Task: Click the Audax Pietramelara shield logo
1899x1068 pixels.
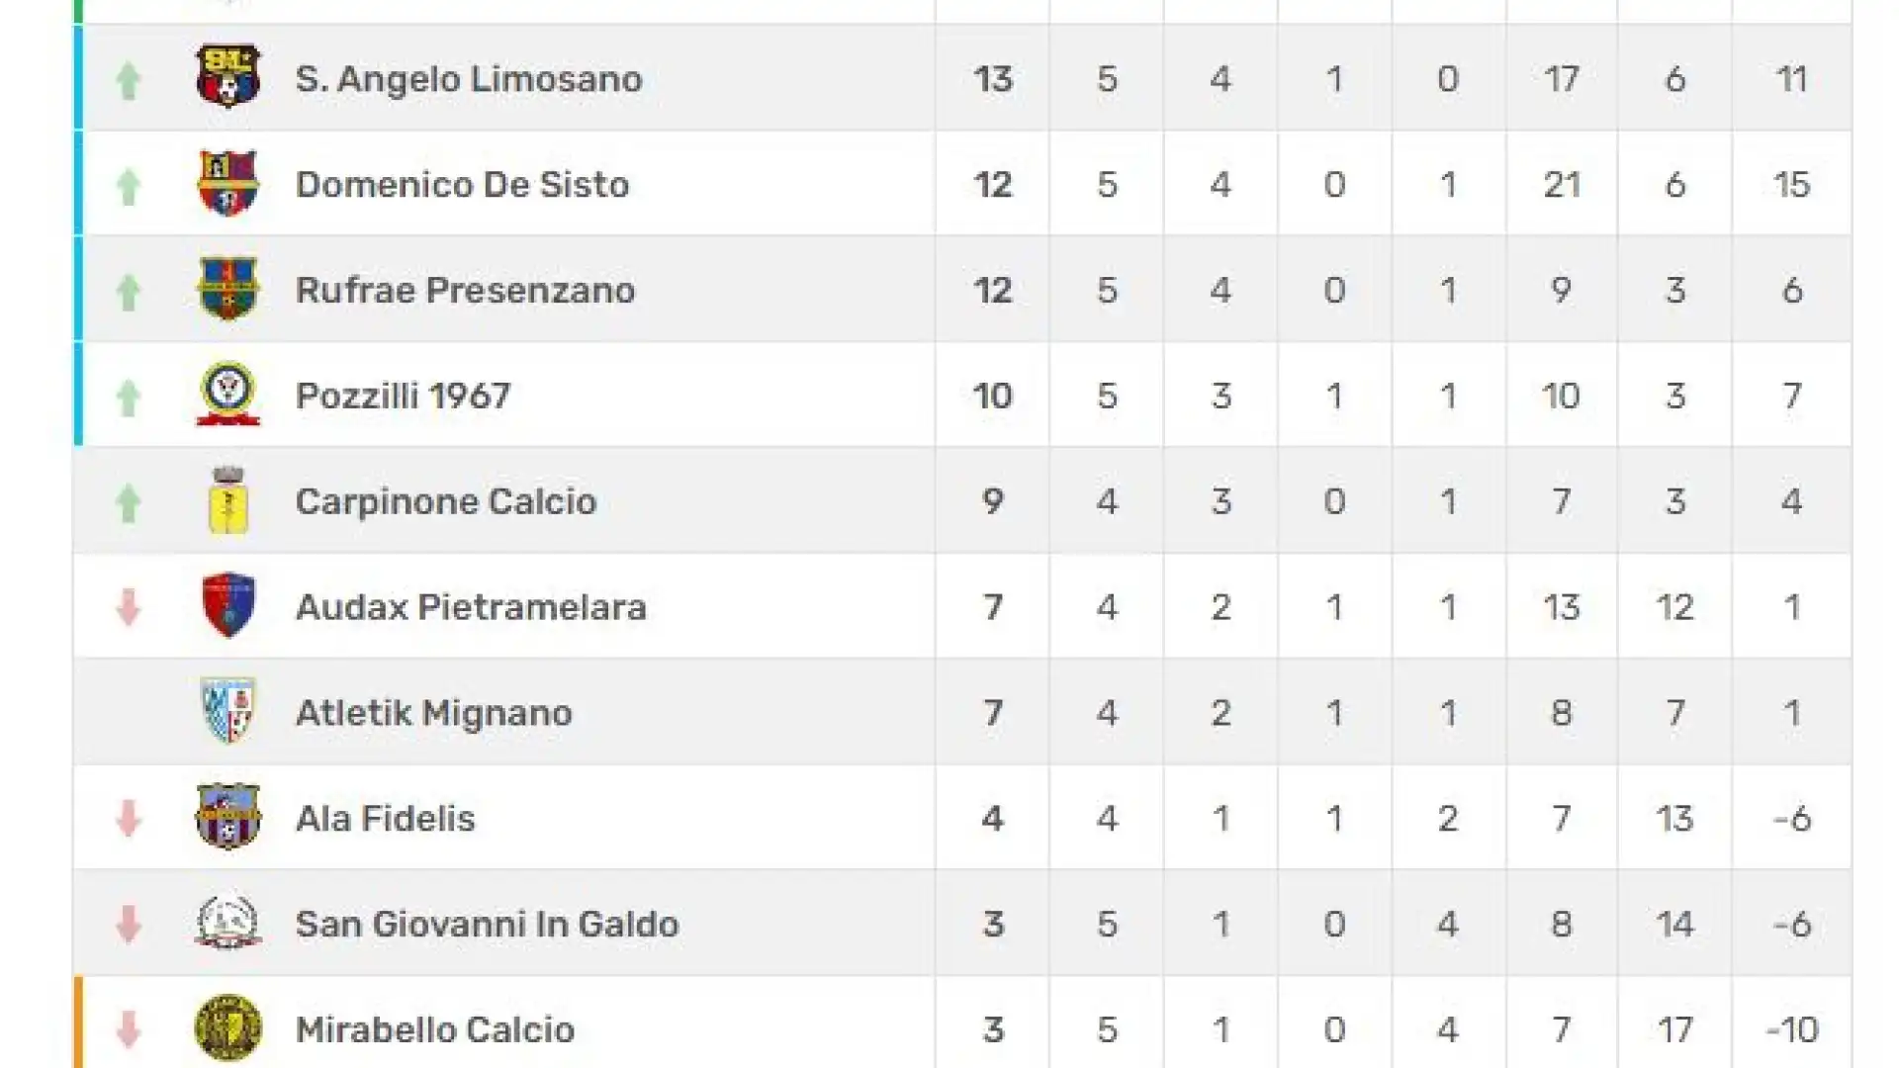Action: click(228, 605)
